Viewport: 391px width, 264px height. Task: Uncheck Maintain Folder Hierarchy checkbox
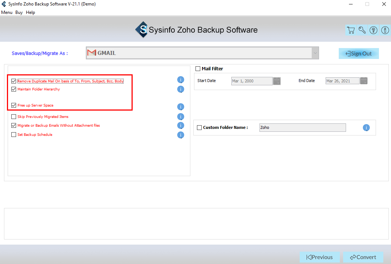point(14,89)
